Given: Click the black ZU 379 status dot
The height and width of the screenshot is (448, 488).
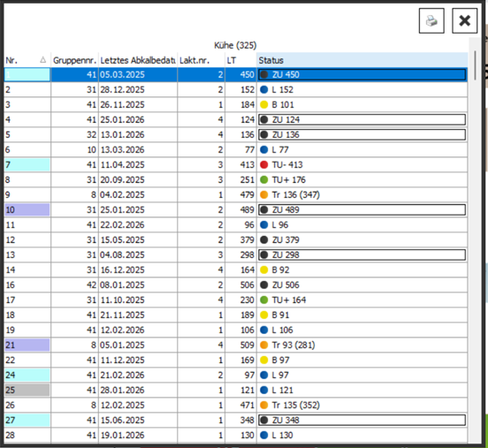Looking at the screenshot, I should 264,239.
